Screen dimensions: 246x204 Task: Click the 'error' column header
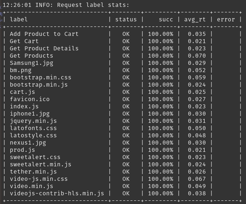click(x=226, y=20)
